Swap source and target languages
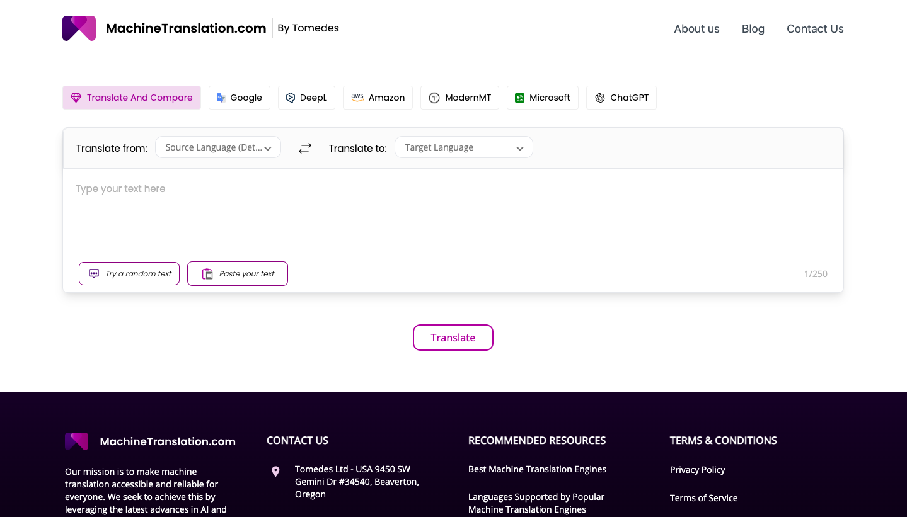907x517 pixels. (305, 148)
